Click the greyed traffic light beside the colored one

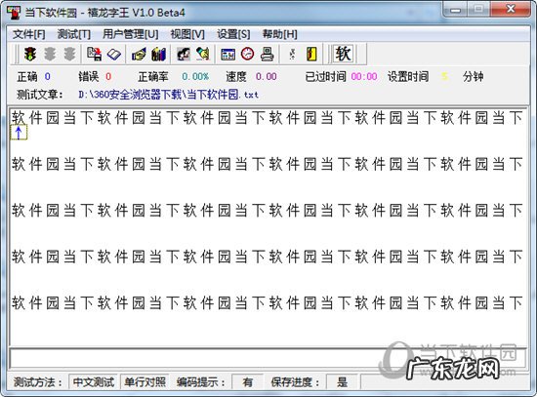[x=50, y=54]
